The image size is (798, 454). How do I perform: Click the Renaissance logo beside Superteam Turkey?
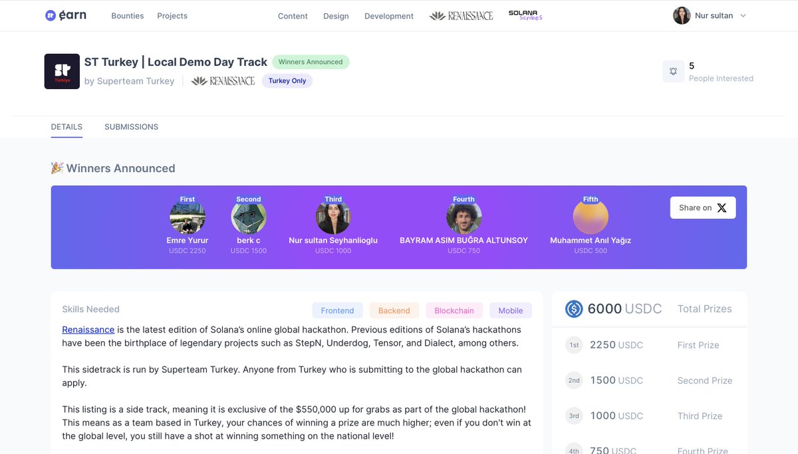coord(223,80)
